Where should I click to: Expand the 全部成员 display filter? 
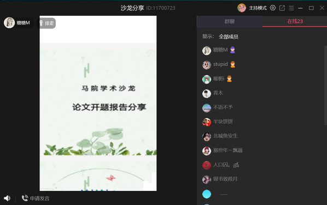point(229,37)
